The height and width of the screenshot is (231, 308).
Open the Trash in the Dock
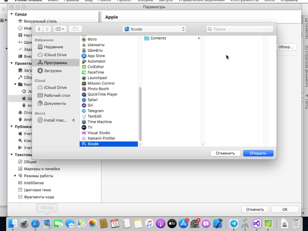point(296,224)
